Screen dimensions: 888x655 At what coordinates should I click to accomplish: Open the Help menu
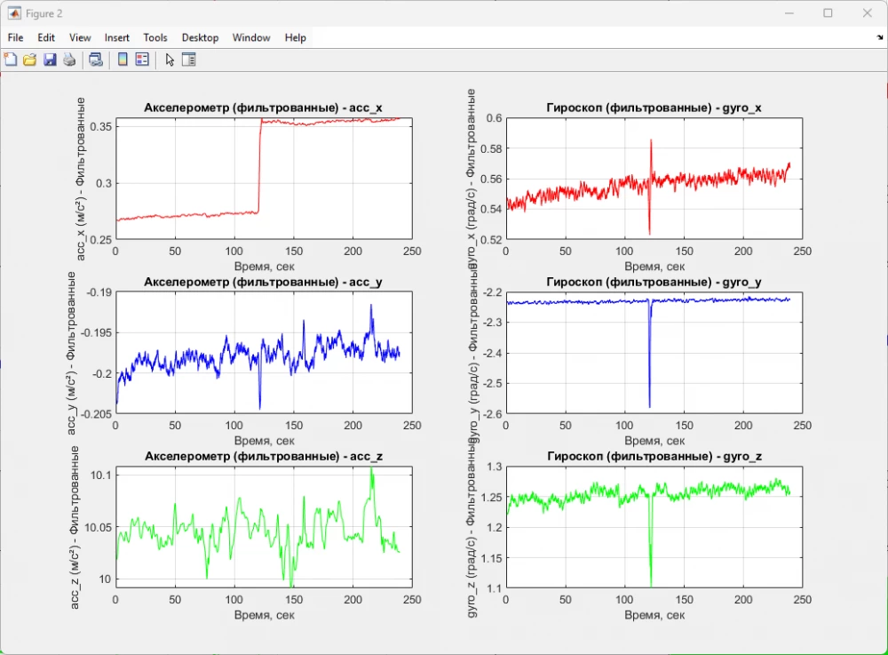point(295,37)
